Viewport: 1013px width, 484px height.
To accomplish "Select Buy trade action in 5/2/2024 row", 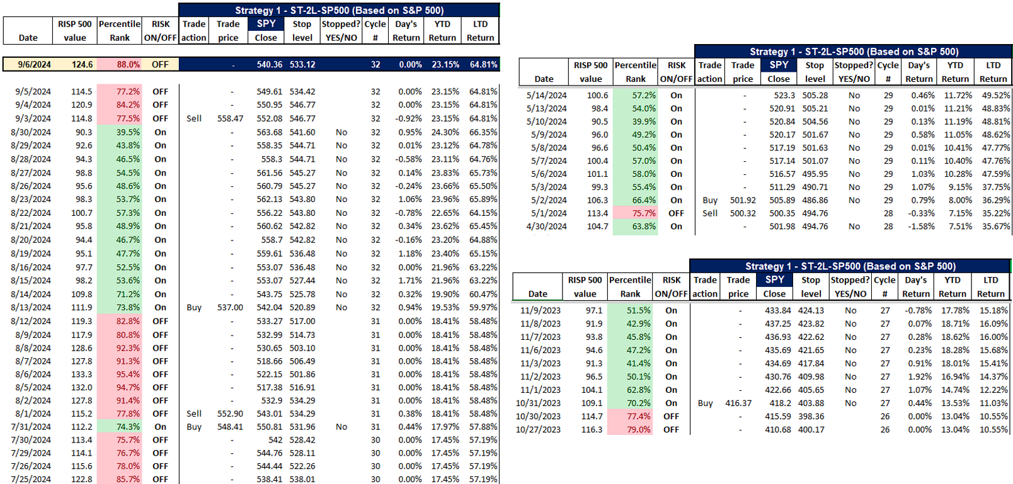I will [x=710, y=200].
